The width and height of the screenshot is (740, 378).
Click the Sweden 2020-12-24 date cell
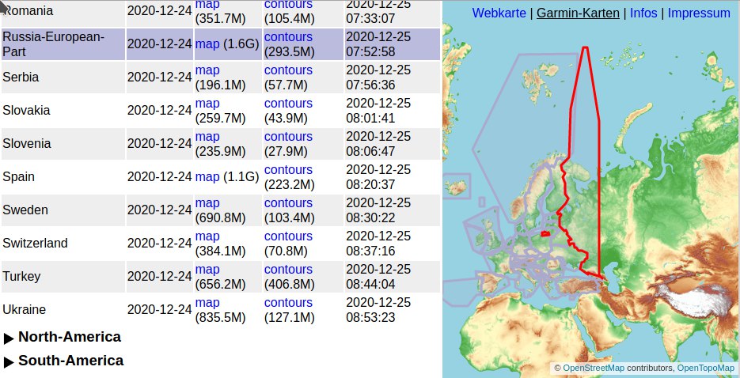(x=160, y=210)
